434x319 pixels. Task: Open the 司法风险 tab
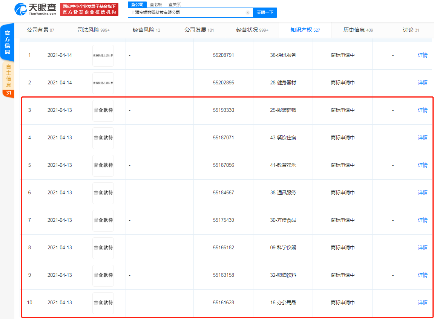tap(94, 30)
